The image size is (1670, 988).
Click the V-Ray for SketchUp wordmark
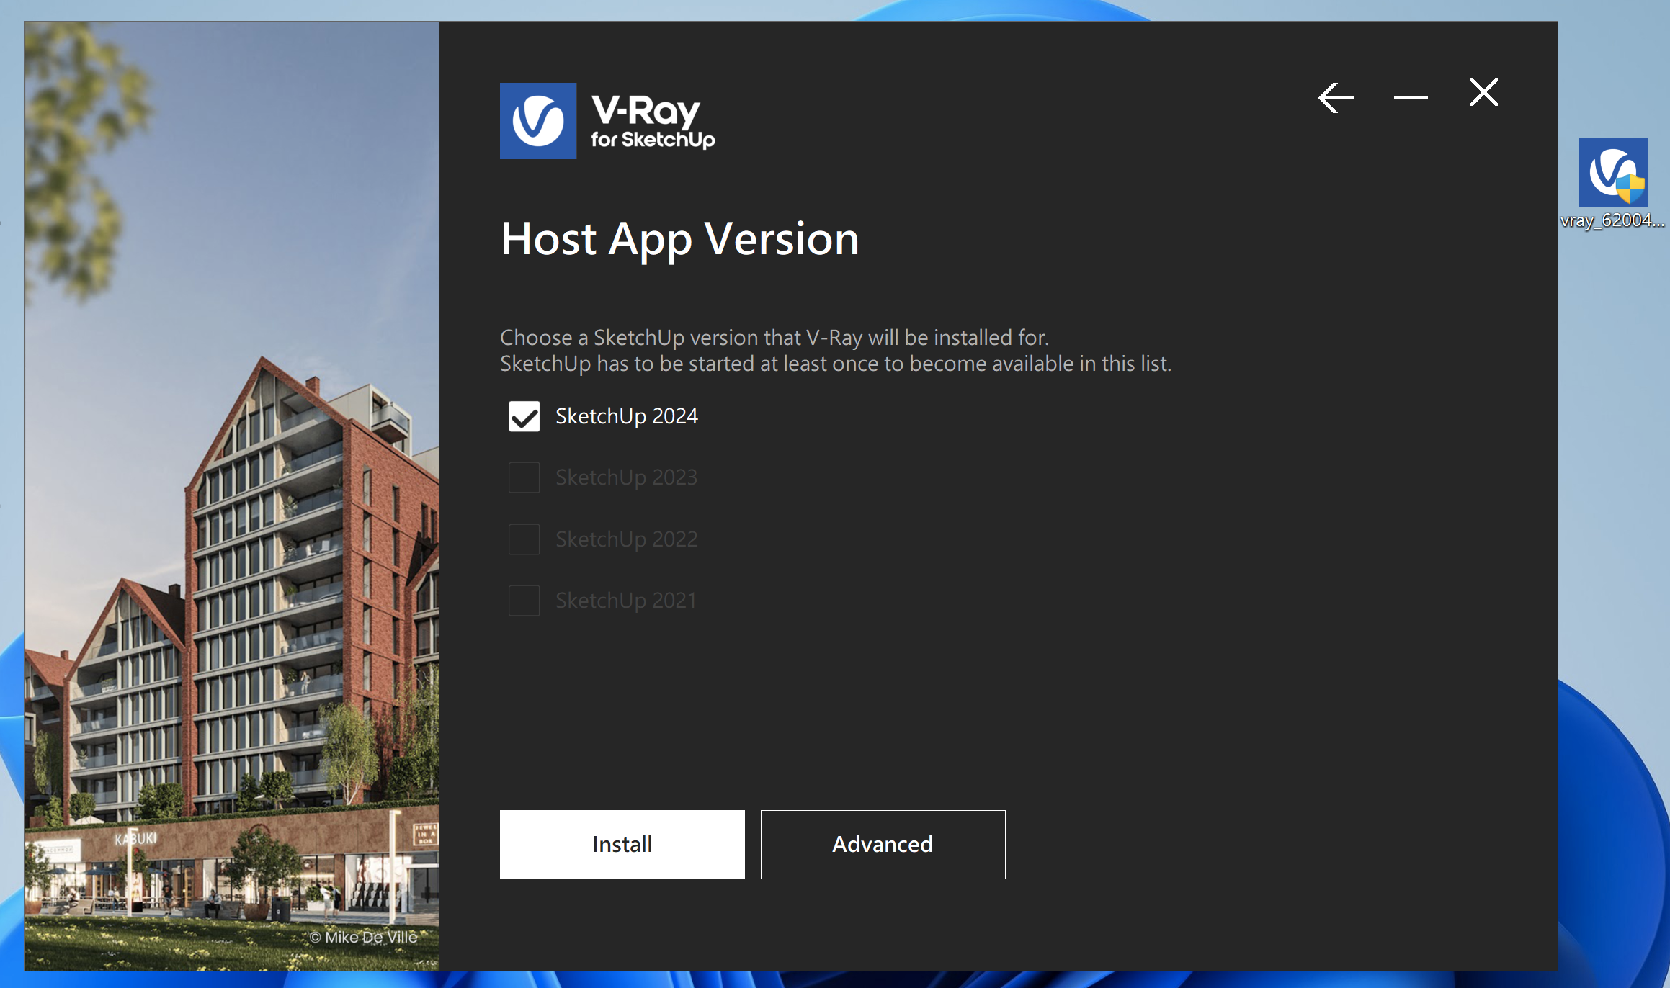point(653,122)
